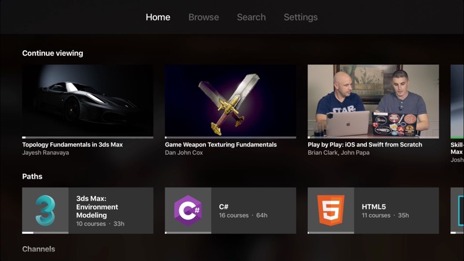This screenshot has width=464, height=261.
Task: Click authors "Brian Clark, John Papa"
Action: (x=338, y=153)
